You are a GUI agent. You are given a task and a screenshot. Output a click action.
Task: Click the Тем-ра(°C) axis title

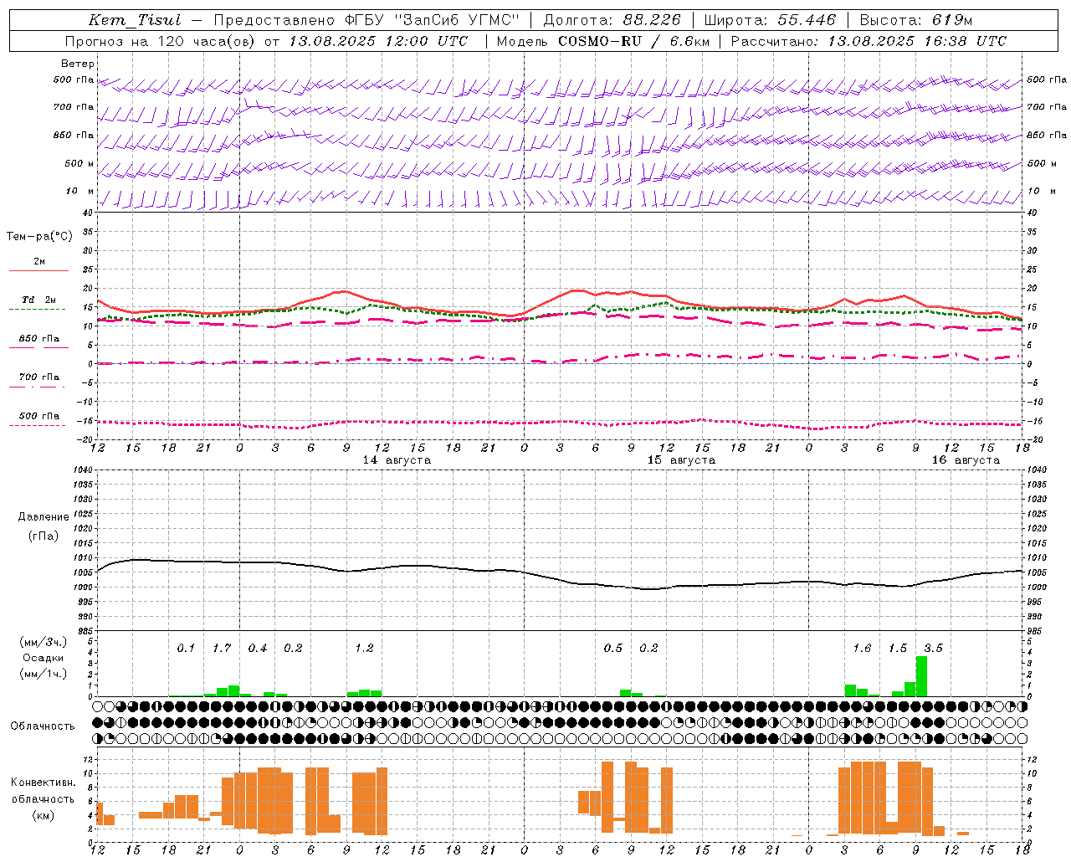click(39, 237)
